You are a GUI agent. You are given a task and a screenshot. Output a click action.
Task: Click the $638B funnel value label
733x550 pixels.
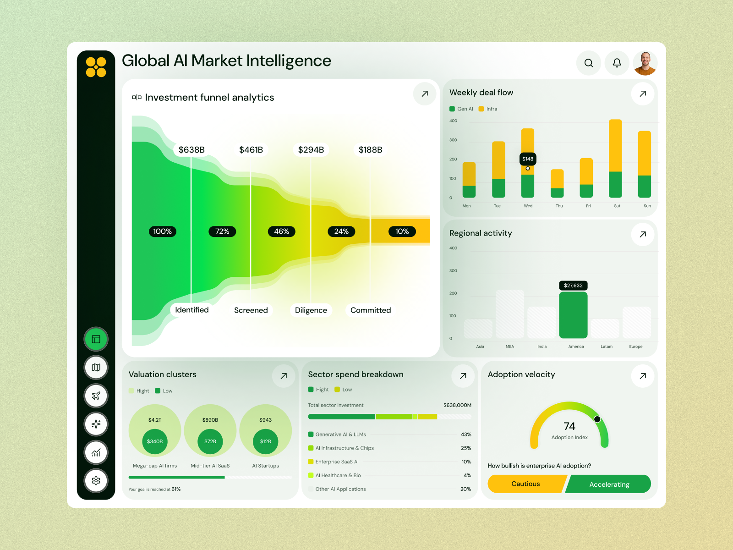click(x=191, y=150)
